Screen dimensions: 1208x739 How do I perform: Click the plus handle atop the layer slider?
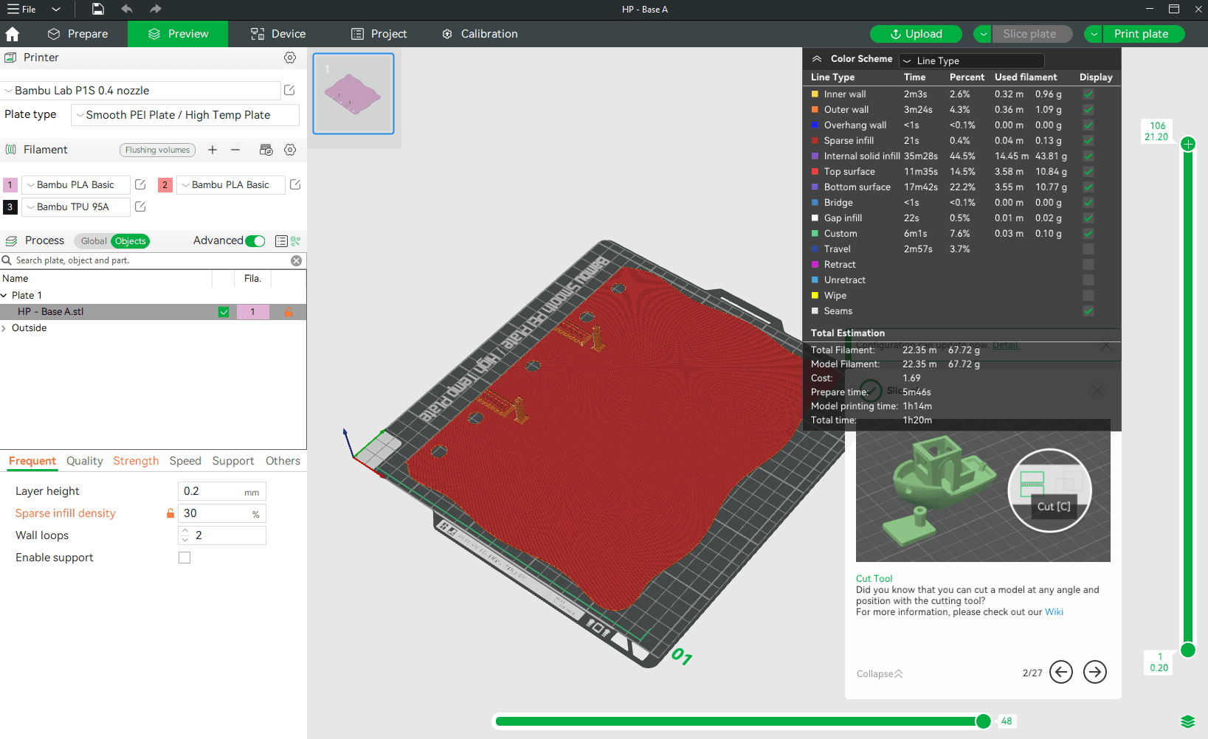click(x=1188, y=144)
